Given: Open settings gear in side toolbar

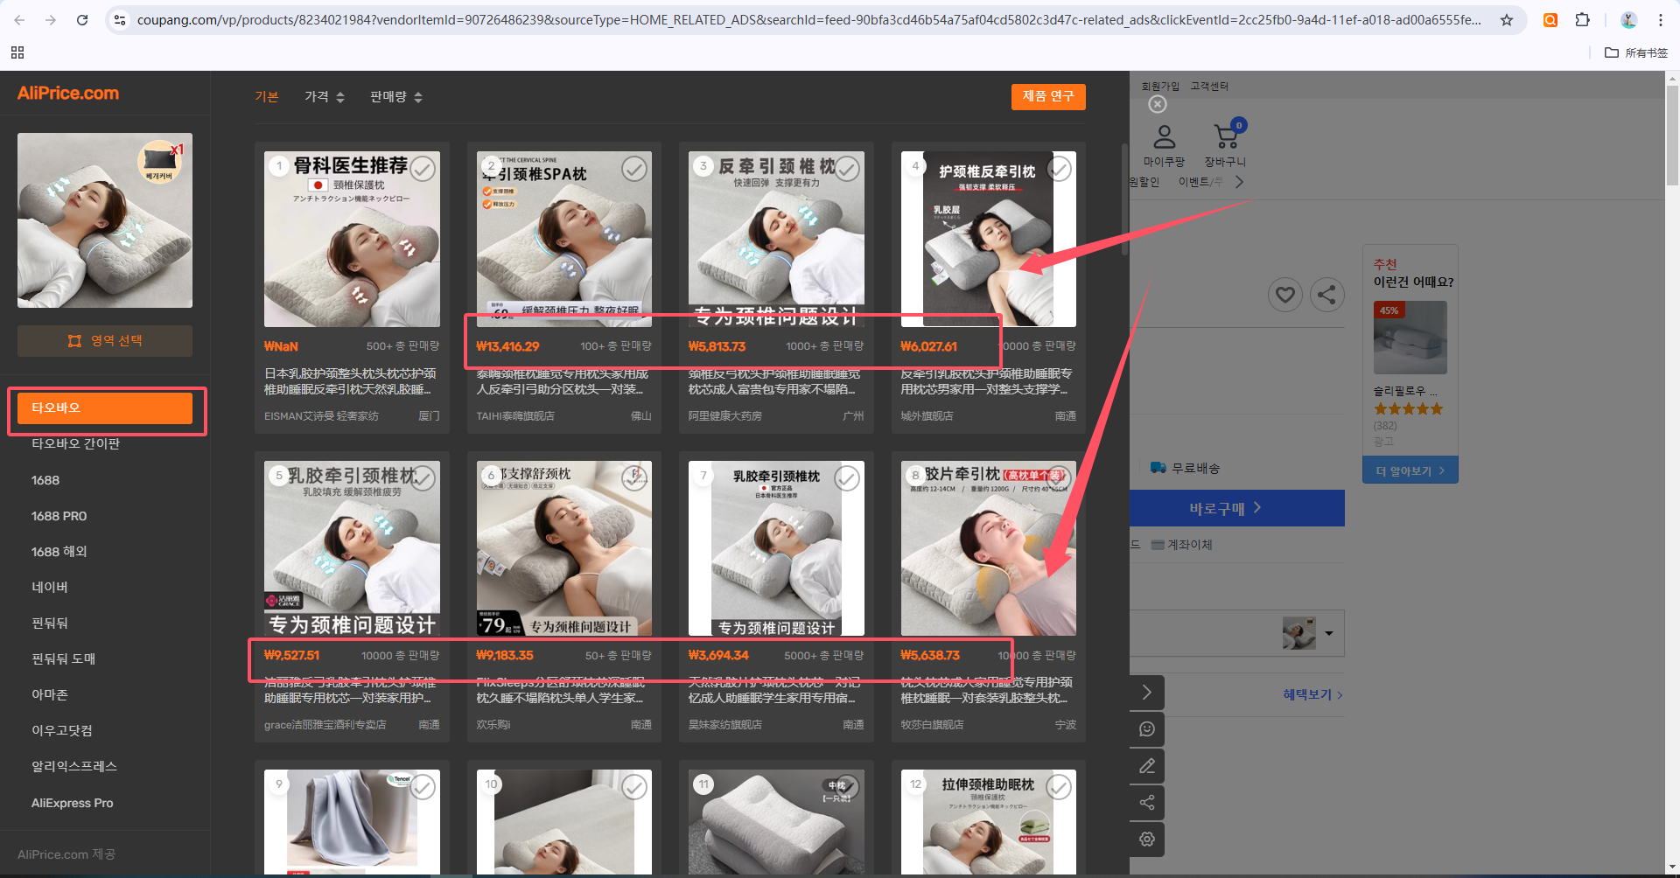Looking at the screenshot, I should pyautogui.click(x=1146, y=840).
